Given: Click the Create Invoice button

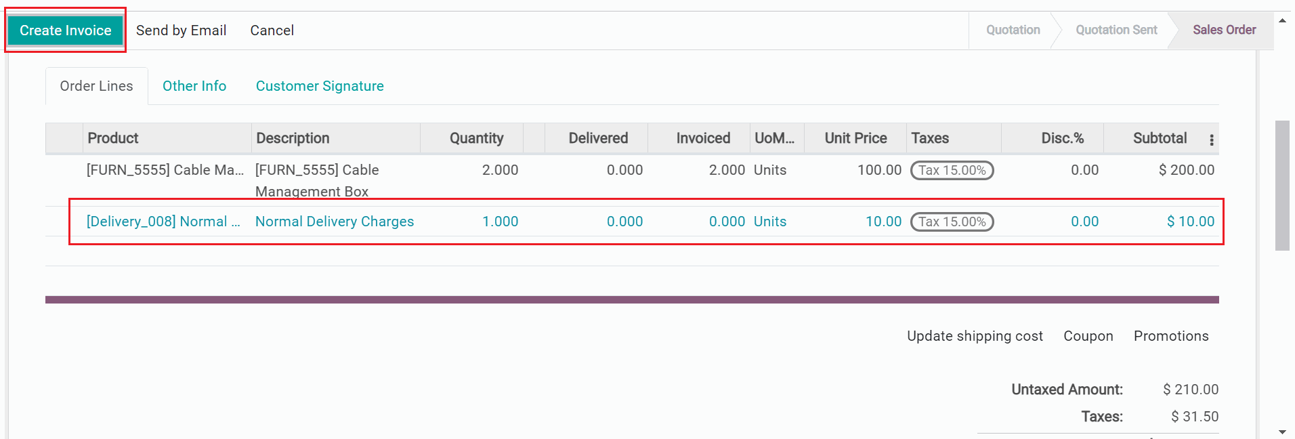Looking at the screenshot, I should pyautogui.click(x=65, y=30).
